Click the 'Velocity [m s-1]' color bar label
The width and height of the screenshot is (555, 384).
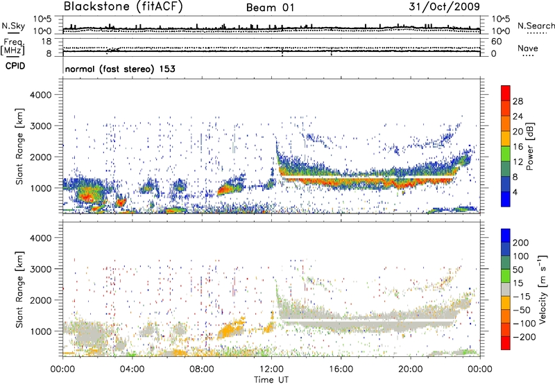543,289
